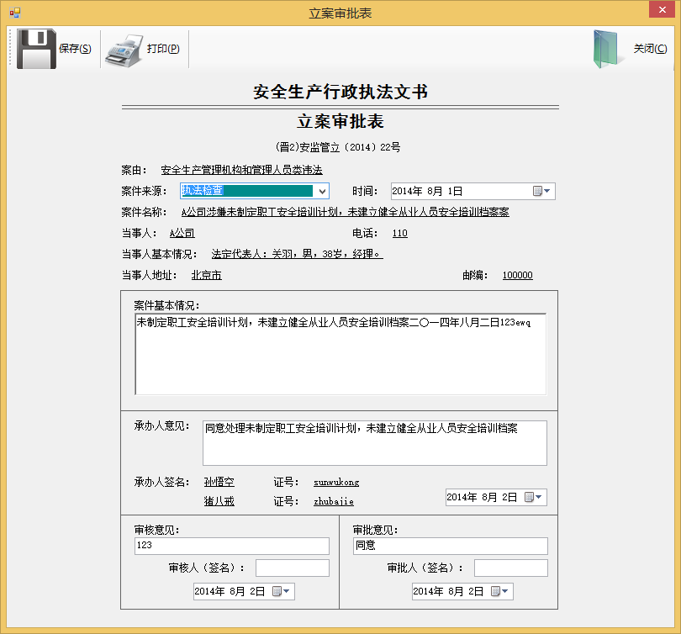Open calendar icon of 审核 date picker

(x=277, y=592)
